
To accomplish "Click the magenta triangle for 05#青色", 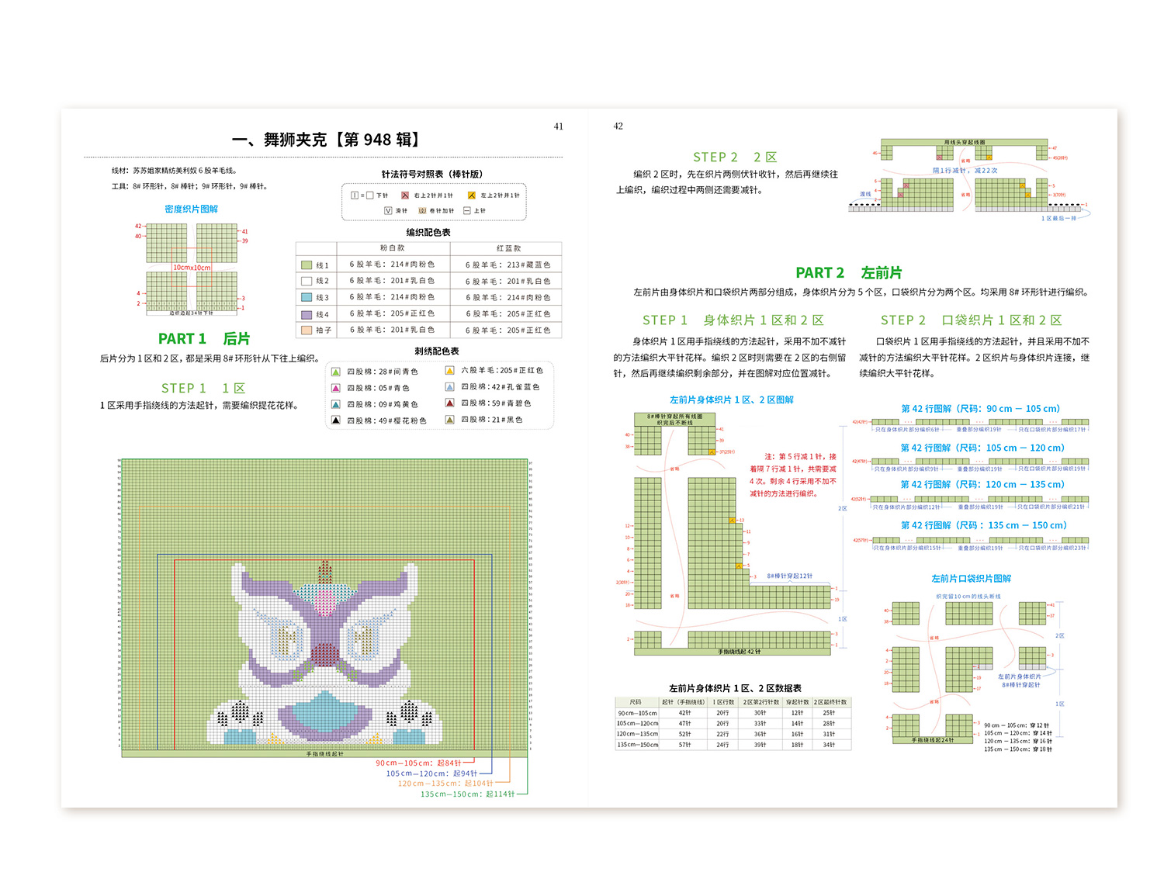I will click(x=336, y=388).
